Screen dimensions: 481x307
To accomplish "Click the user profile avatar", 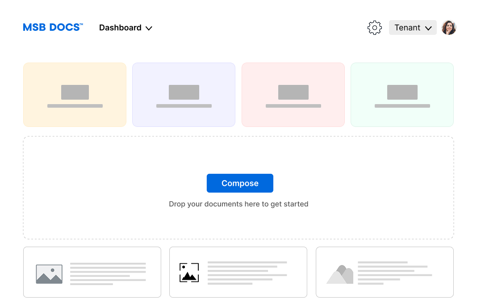I will point(448,28).
